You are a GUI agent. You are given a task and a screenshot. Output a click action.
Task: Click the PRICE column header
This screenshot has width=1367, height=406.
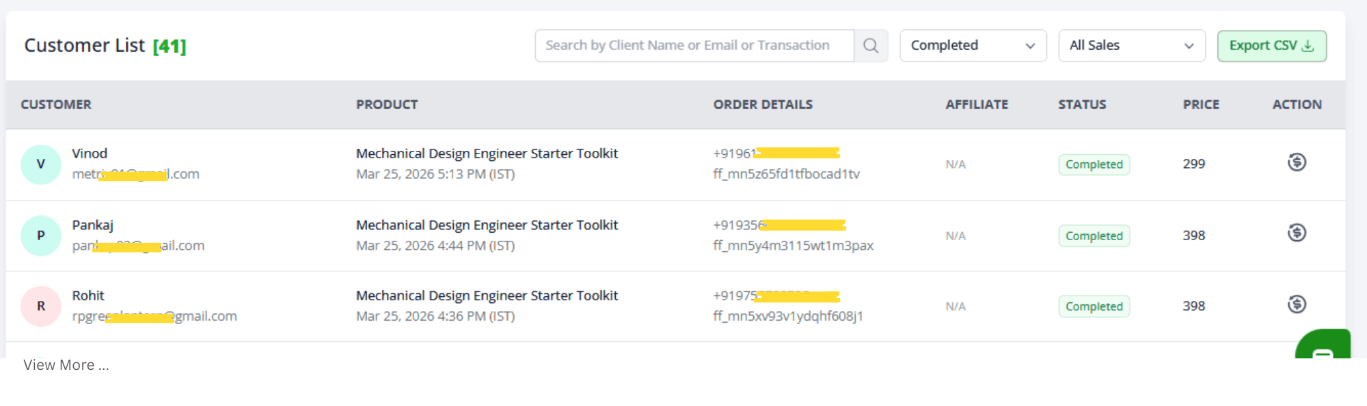[1201, 104]
